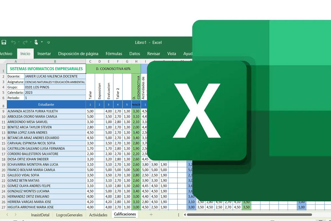This screenshot has width=331, height=221.
Task: Select student FRANCO BOLIVAR MARIA CAMILA
Action: pyautogui.click(x=46, y=170)
